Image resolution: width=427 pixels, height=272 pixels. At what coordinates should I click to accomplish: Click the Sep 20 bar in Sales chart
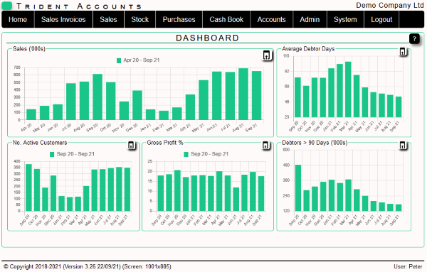[x=97, y=97]
